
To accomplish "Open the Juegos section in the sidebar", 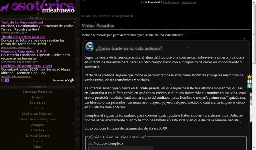I will [x=37, y=97].
